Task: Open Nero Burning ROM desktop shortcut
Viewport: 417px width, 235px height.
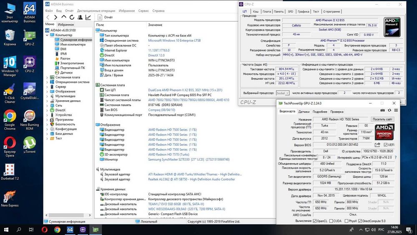Action: 30,120
